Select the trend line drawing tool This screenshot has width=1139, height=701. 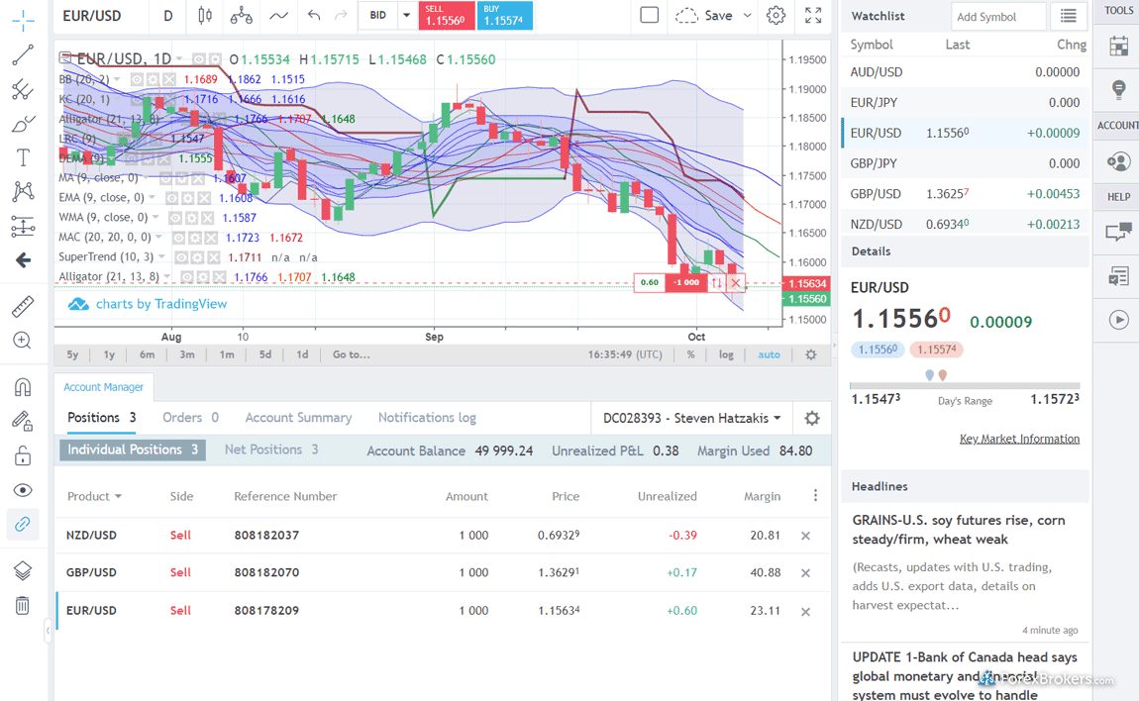[22, 55]
